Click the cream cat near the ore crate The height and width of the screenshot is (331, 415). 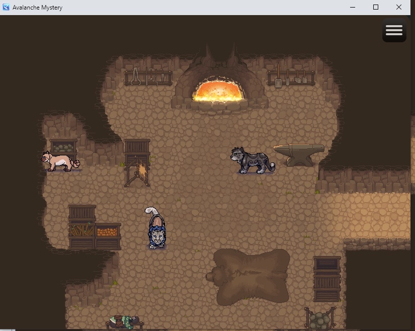click(x=60, y=161)
